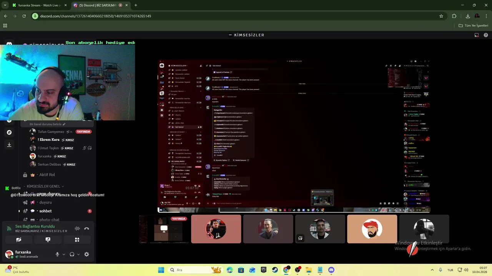Click Ses Bağlantısı Kuruldu status text

pos(35,227)
